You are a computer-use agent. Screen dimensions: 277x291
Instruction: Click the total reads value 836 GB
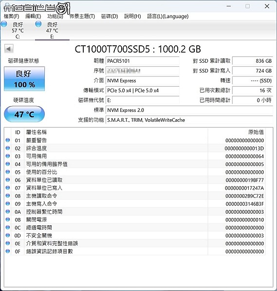click(x=253, y=61)
